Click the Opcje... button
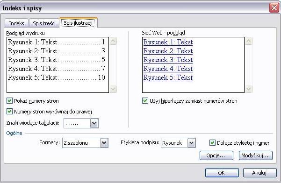 click(216, 155)
